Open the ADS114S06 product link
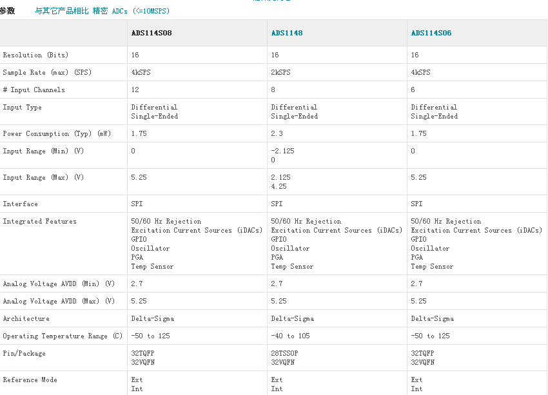Image resolution: width=548 pixels, height=395 pixels. click(430, 33)
